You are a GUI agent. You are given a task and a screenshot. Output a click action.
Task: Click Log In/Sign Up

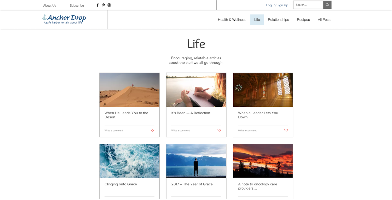pos(277,5)
